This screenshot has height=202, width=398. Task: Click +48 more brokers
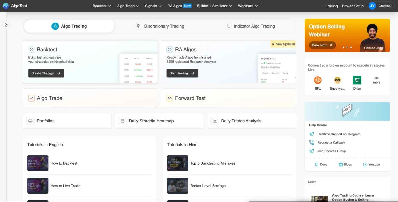coord(377,80)
